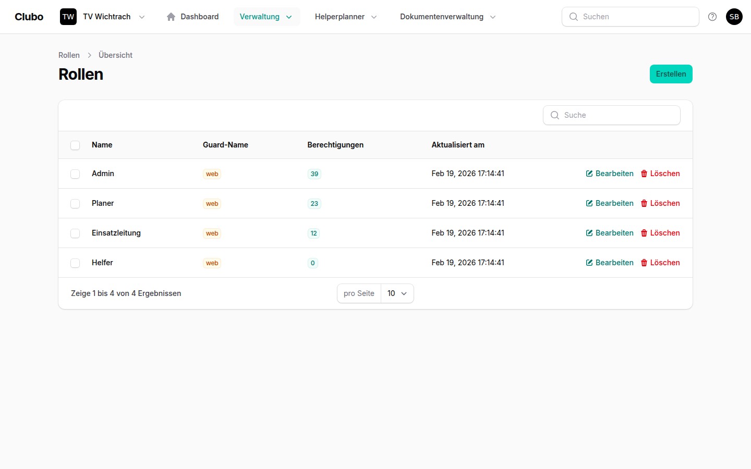Expand the TV Wichtrach club switcher
The height and width of the screenshot is (469, 751).
(114, 17)
